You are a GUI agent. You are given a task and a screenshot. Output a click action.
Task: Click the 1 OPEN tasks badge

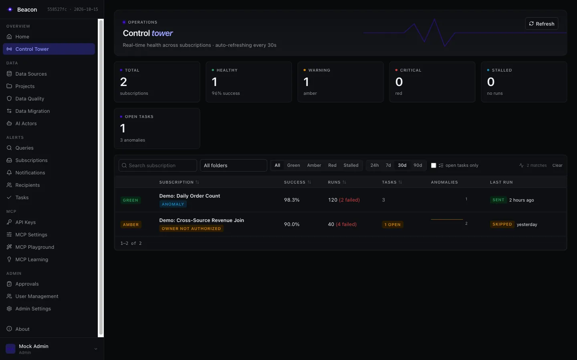pyautogui.click(x=393, y=225)
